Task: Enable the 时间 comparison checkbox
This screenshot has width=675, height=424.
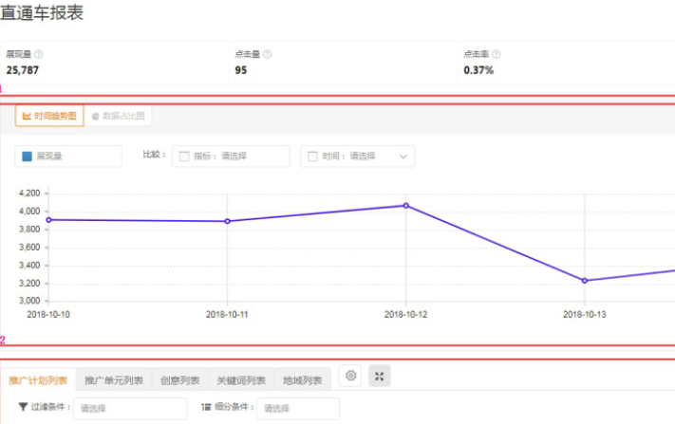Action: tap(312, 157)
